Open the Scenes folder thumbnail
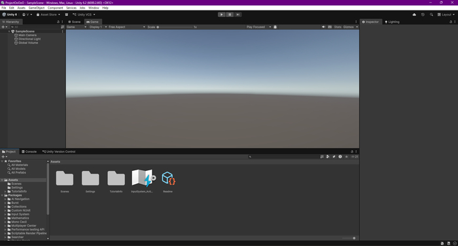This screenshot has height=246, width=458. point(65,178)
